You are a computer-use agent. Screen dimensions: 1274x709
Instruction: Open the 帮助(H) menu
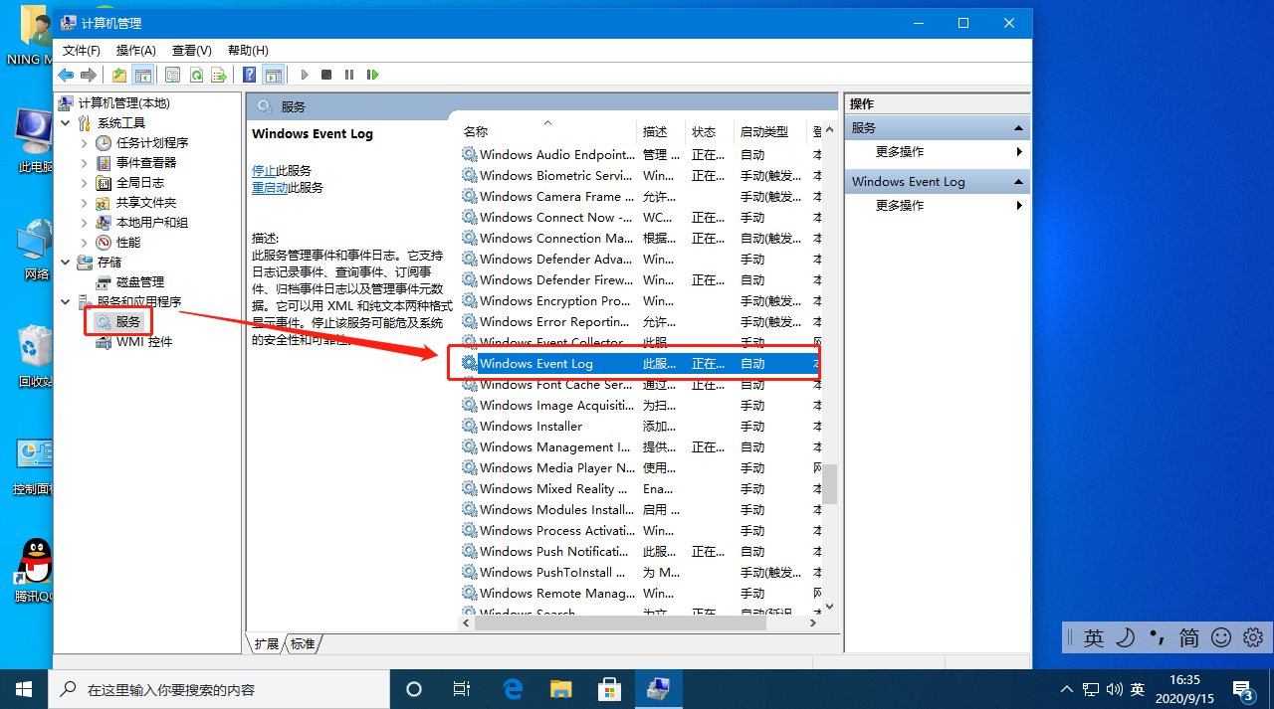[x=248, y=50]
